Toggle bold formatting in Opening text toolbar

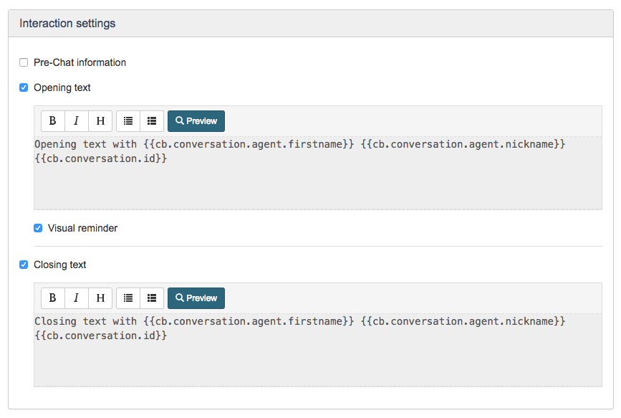52,120
